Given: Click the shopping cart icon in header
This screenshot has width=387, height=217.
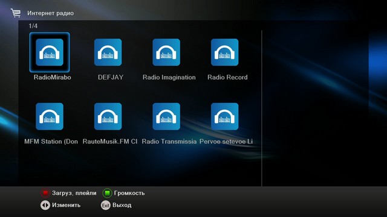Looking at the screenshot, I should 16,13.
